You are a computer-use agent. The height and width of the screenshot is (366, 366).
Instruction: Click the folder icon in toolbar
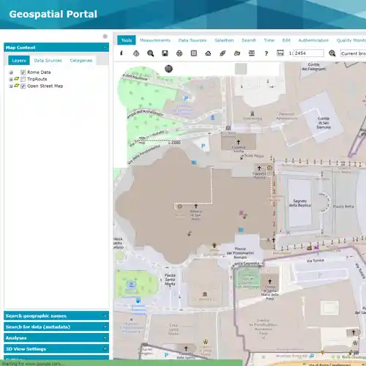tap(237, 53)
